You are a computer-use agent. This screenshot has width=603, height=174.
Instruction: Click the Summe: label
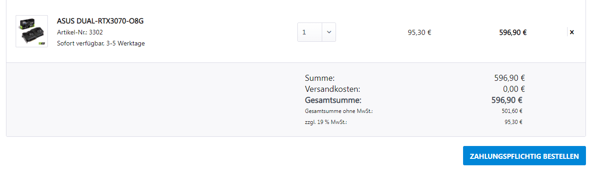(320, 78)
